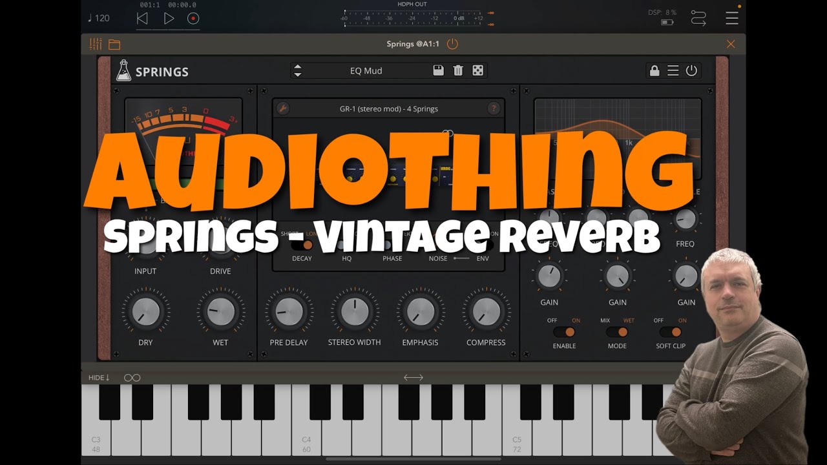Start playback with the play button
Screen dimensions: 827x465
[x=169, y=19]
